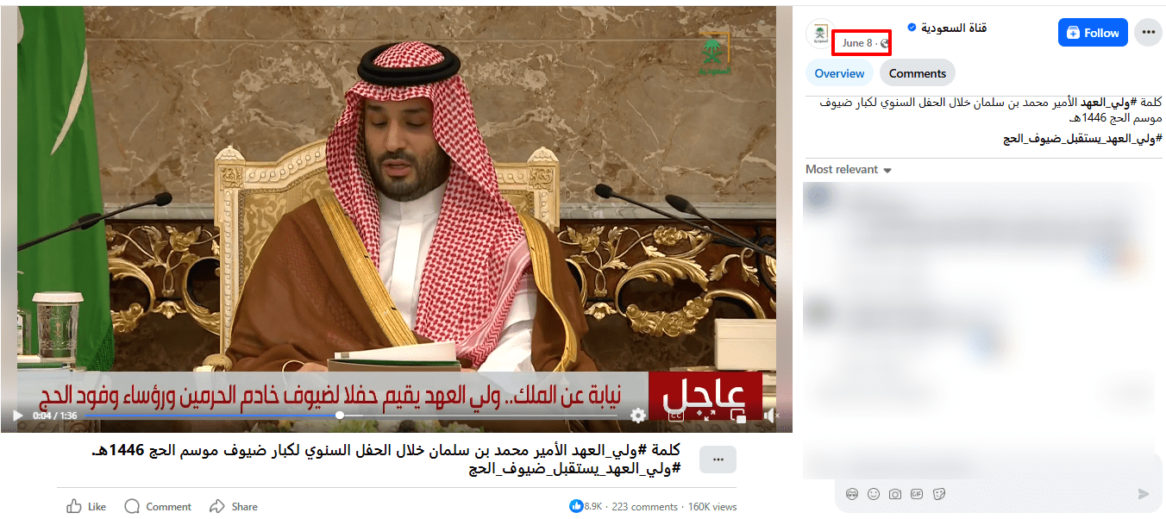The image size is (1166, 519).
Task: Switch to the Comments tab
Action: (918, 73)
